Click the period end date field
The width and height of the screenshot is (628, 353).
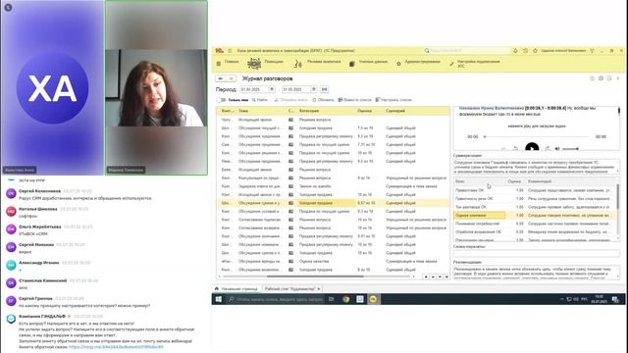296,89
